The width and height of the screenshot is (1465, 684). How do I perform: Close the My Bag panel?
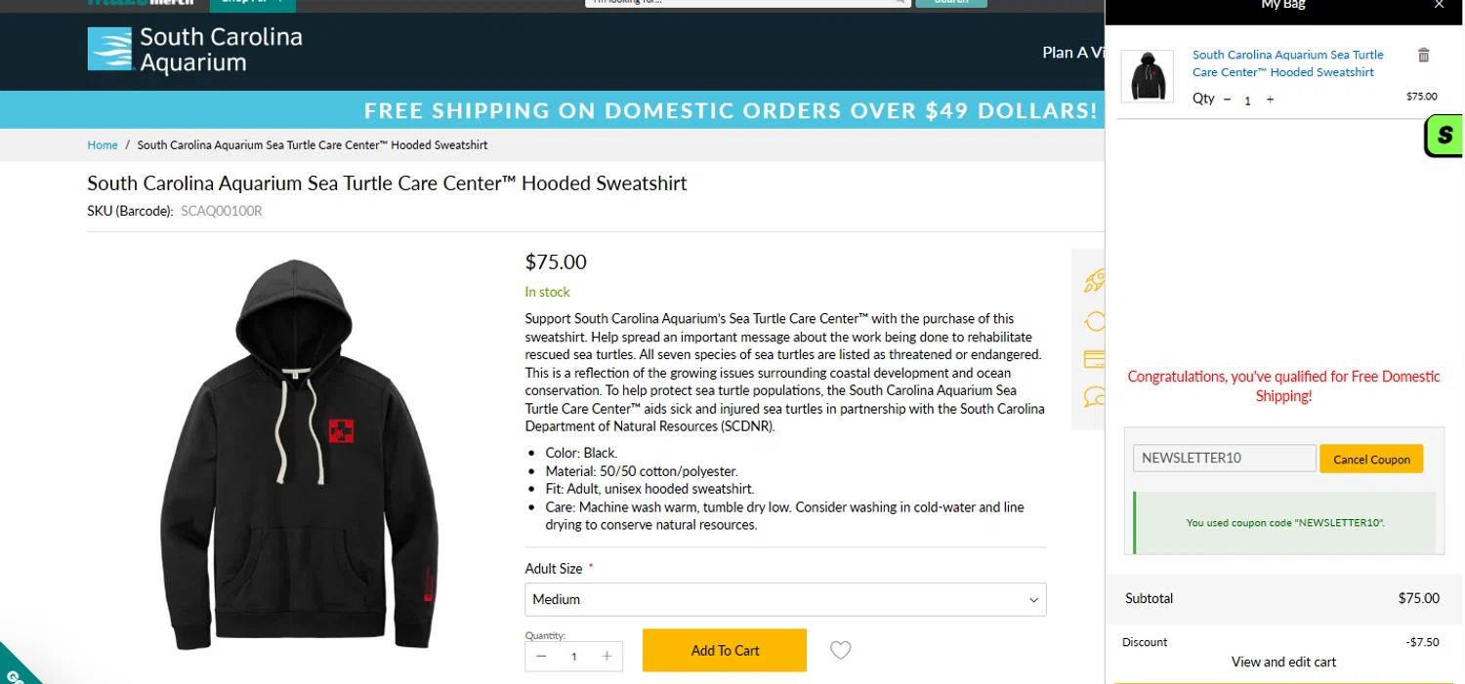pos(1439,5)
